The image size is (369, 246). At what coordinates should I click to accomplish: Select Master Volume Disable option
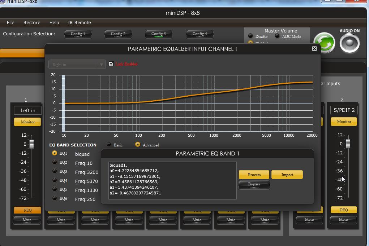point(250,36)
